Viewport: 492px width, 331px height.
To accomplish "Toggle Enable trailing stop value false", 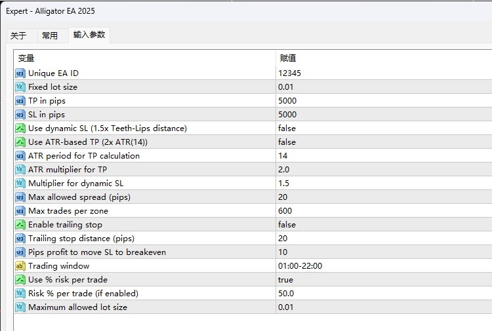I will [x=287, y=225].
